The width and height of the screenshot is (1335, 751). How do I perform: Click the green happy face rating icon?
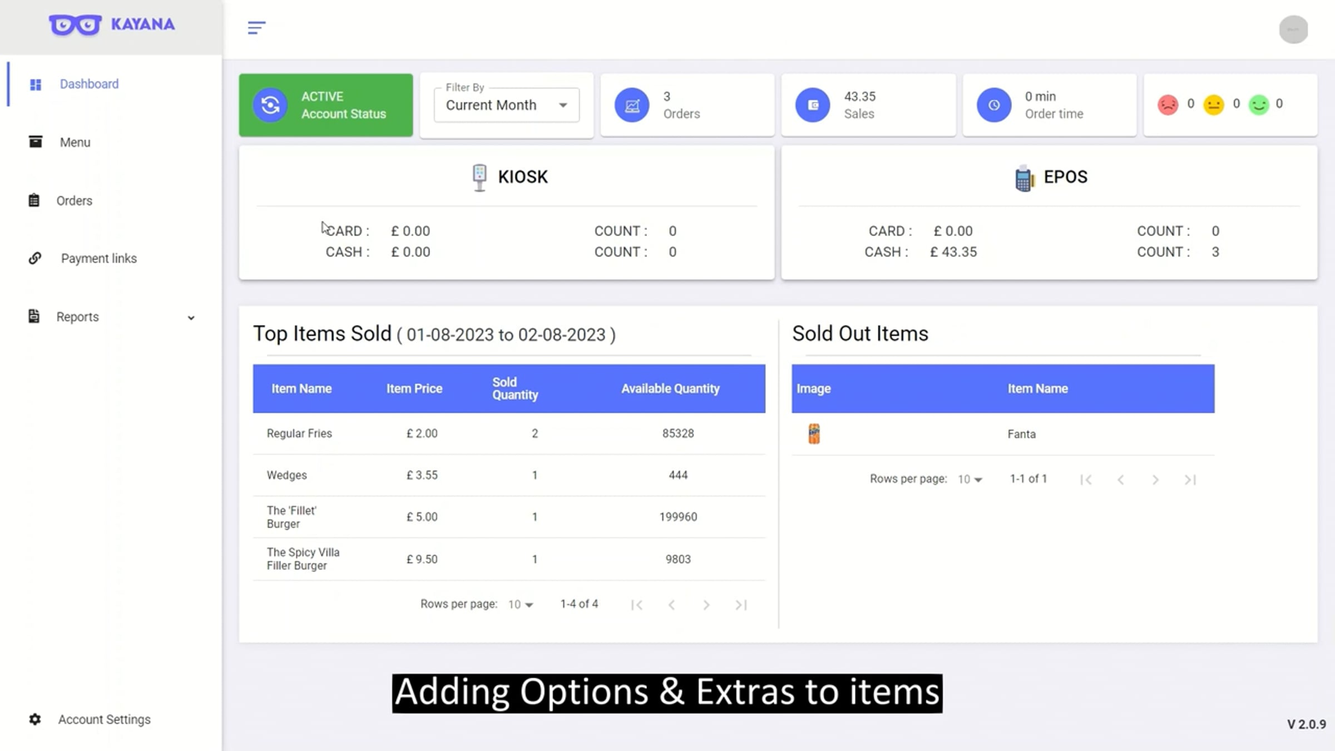pyautogui.click(x=1259, y=105)
